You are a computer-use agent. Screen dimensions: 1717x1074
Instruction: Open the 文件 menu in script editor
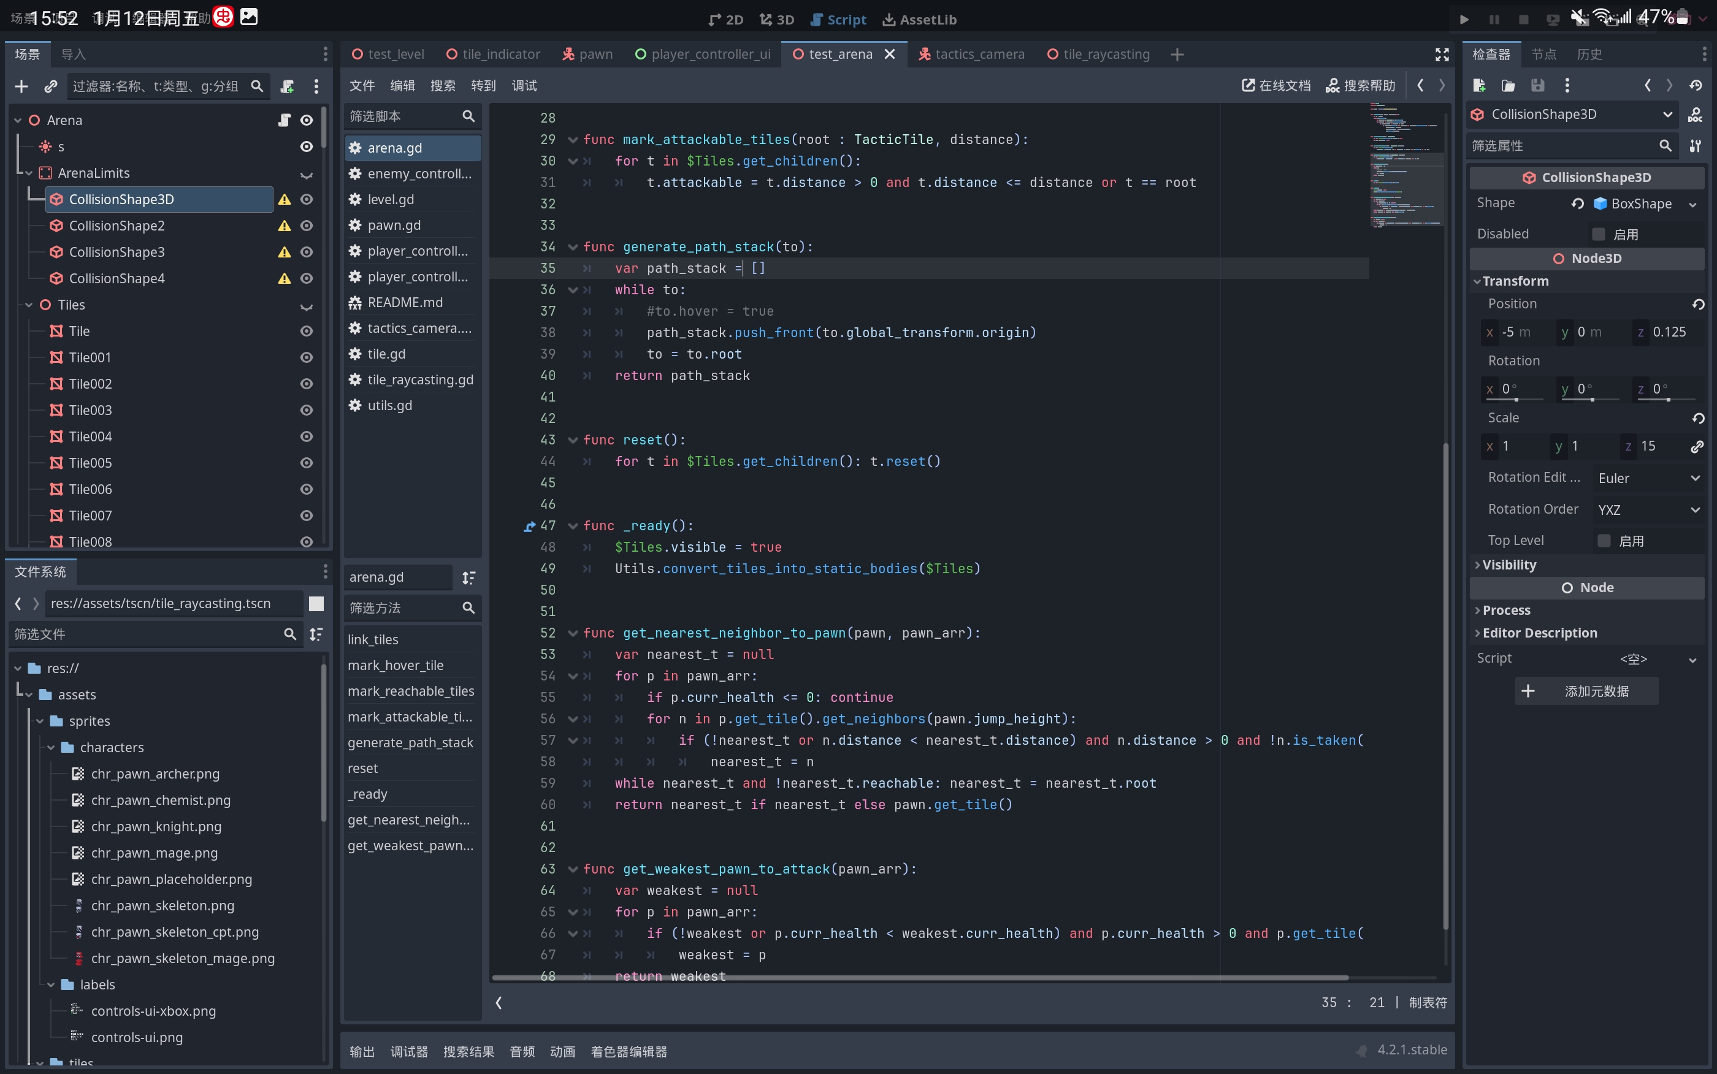pyautogui.click(x=362, y=85)
